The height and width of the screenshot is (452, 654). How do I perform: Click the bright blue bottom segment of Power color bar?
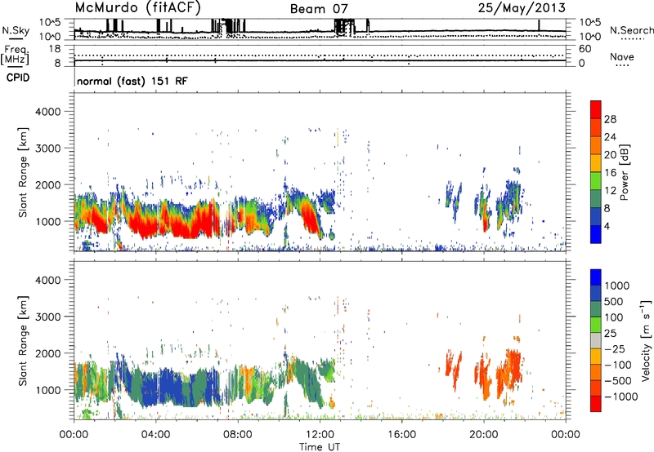(596, 234)
